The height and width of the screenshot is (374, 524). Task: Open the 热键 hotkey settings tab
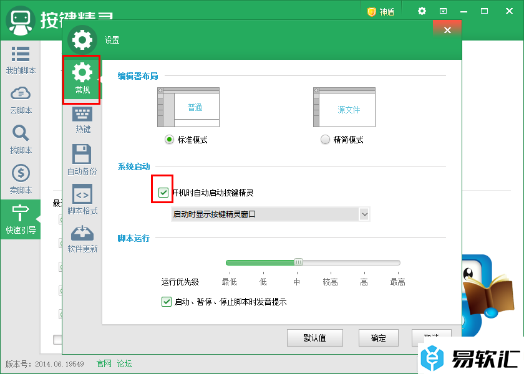pyautogui.click(x=82, y=120)
